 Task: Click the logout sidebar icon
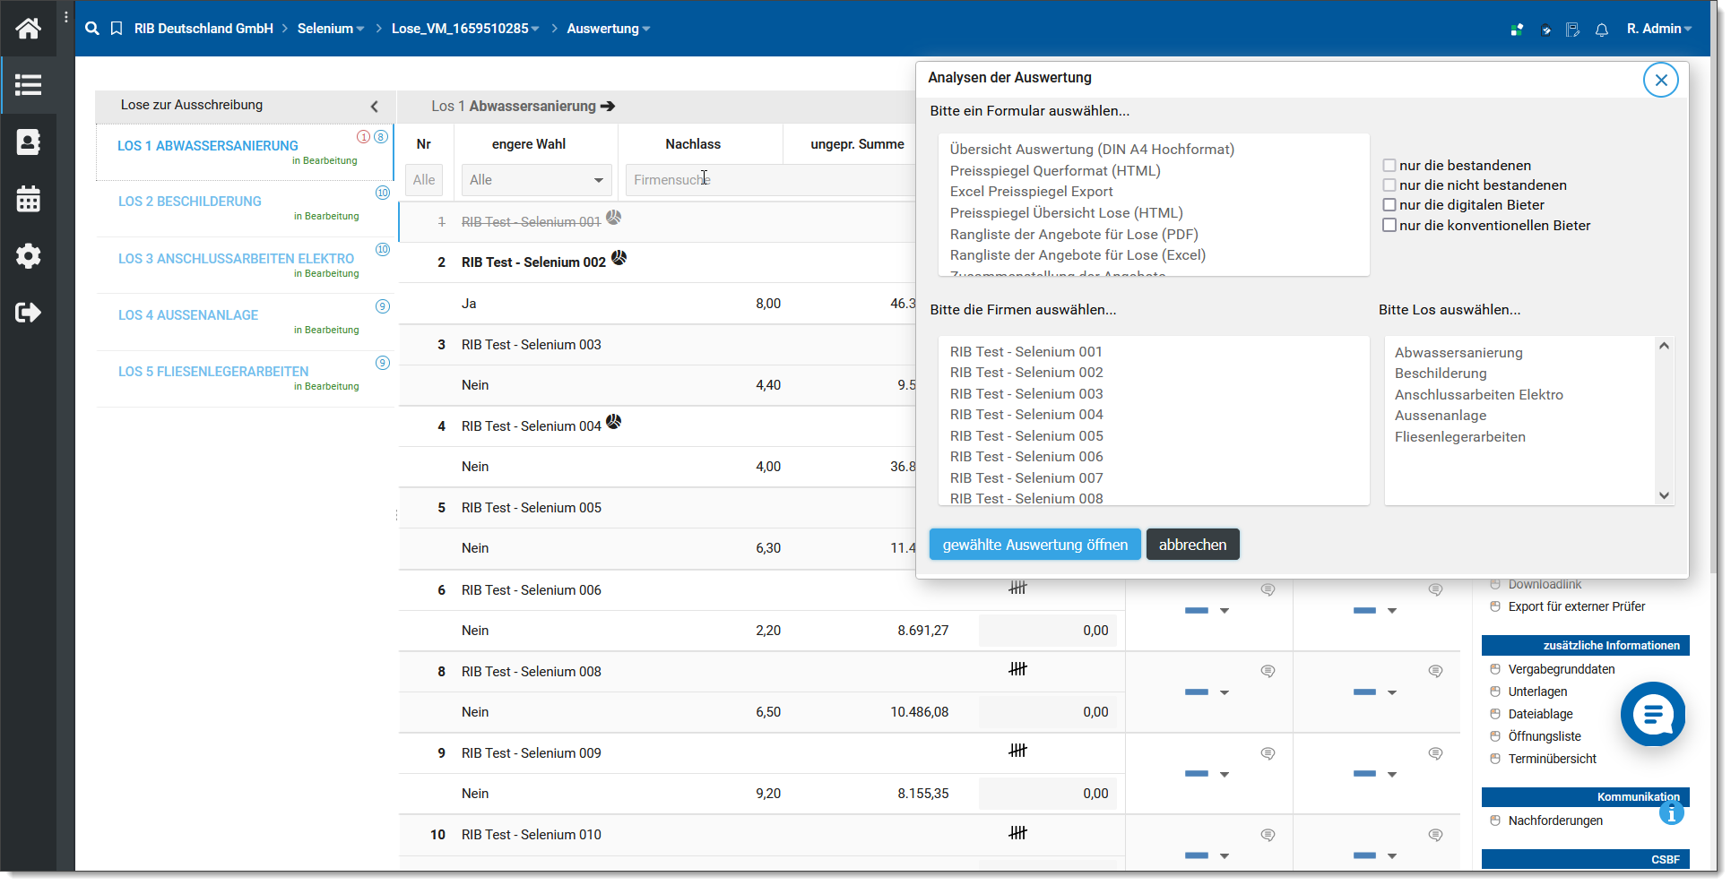28,313
